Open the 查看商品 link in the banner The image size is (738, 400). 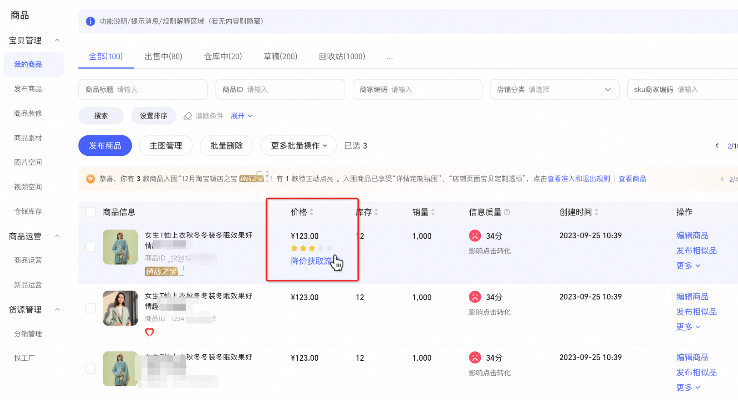[x=632, y=179]
